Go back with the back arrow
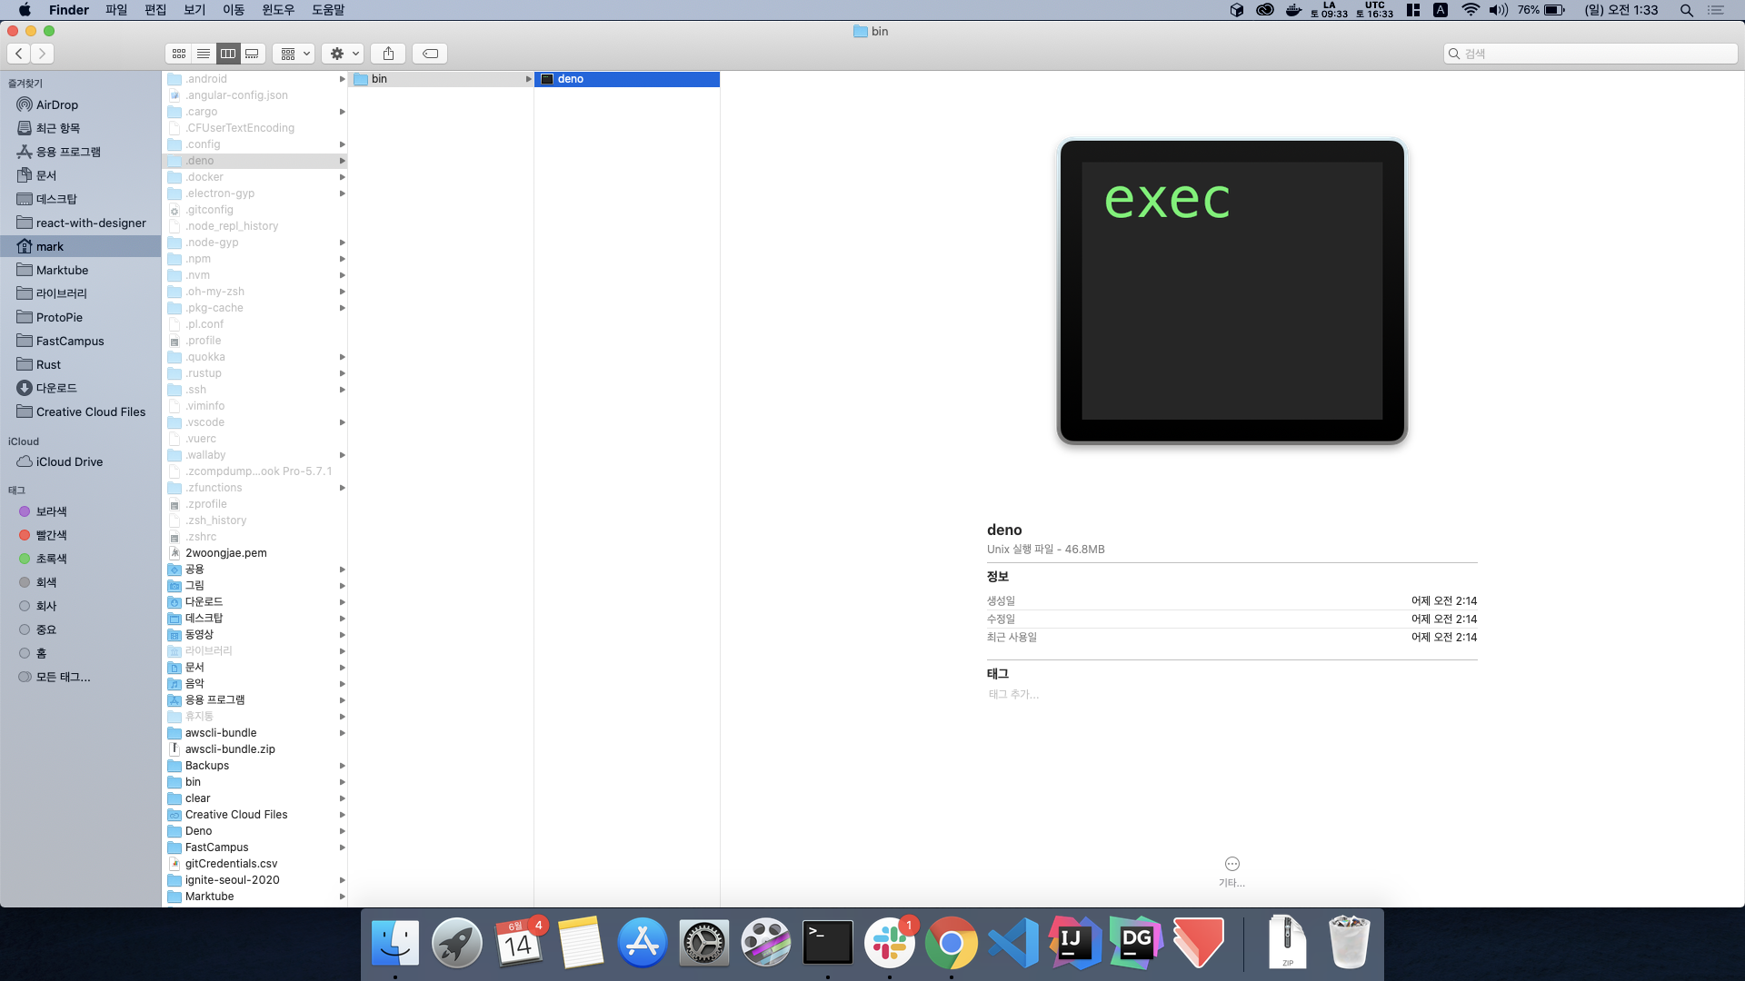 click(19, 54)
